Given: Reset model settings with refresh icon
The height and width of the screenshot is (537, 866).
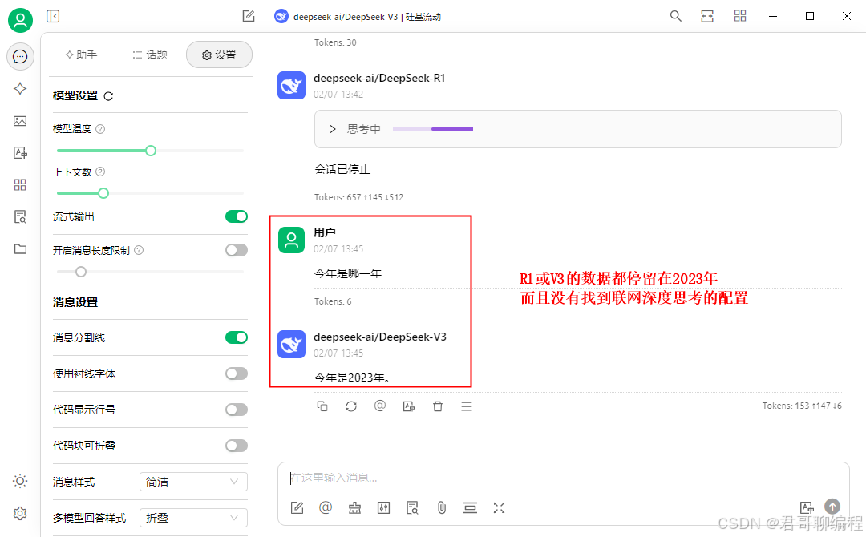Looking at the screenshot, I should tap(109, 96).
